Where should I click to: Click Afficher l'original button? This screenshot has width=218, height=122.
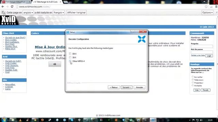click(x=76, y=13)
